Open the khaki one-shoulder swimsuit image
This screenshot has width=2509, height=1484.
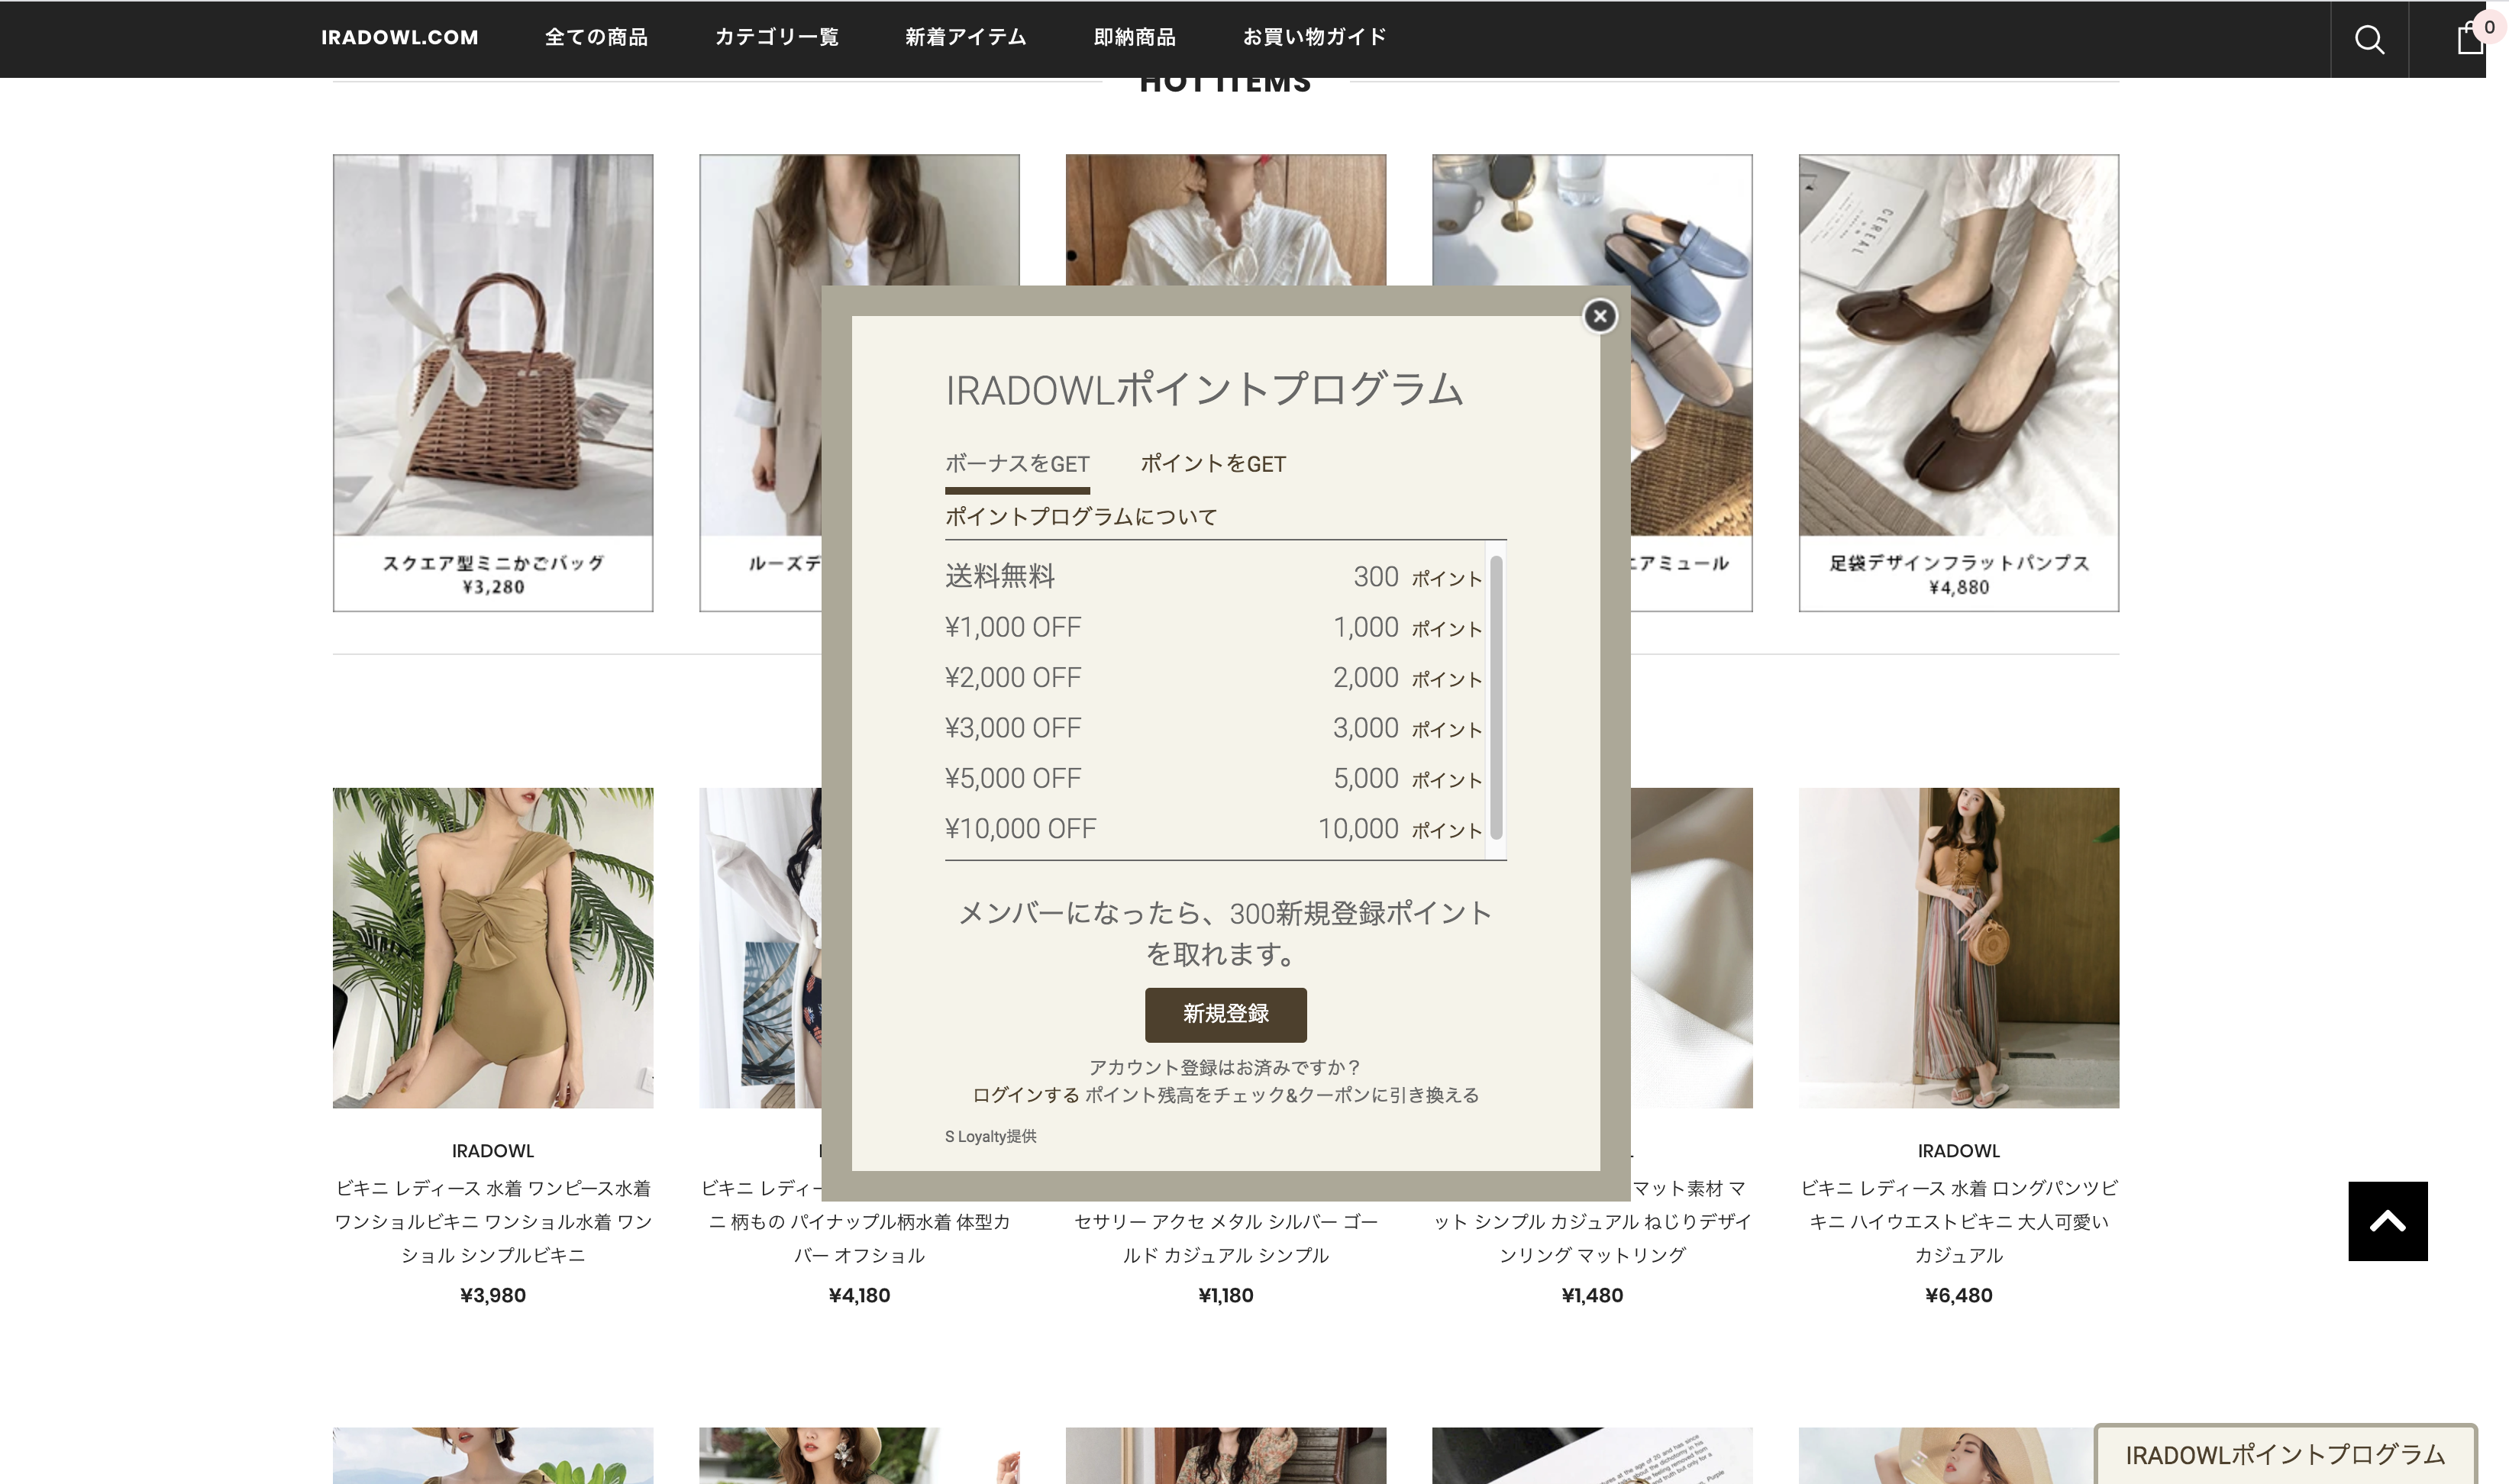(493, 948)
